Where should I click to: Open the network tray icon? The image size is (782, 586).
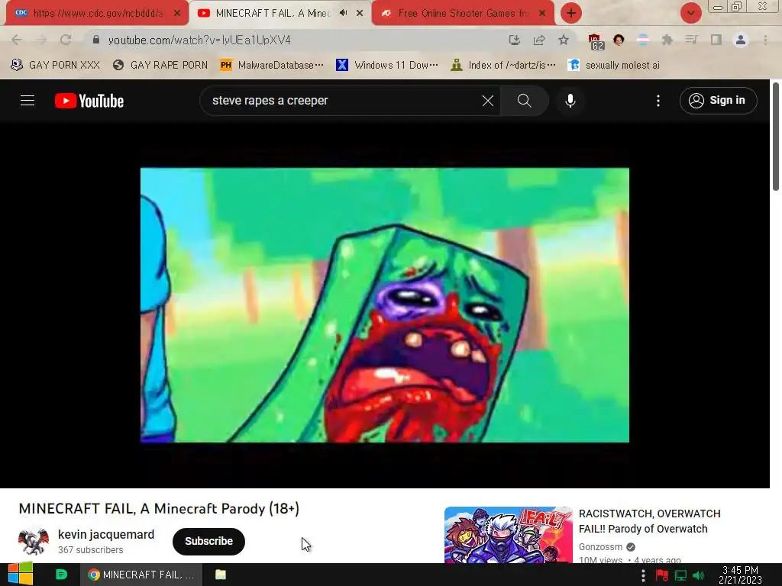(x=680, y=575)
